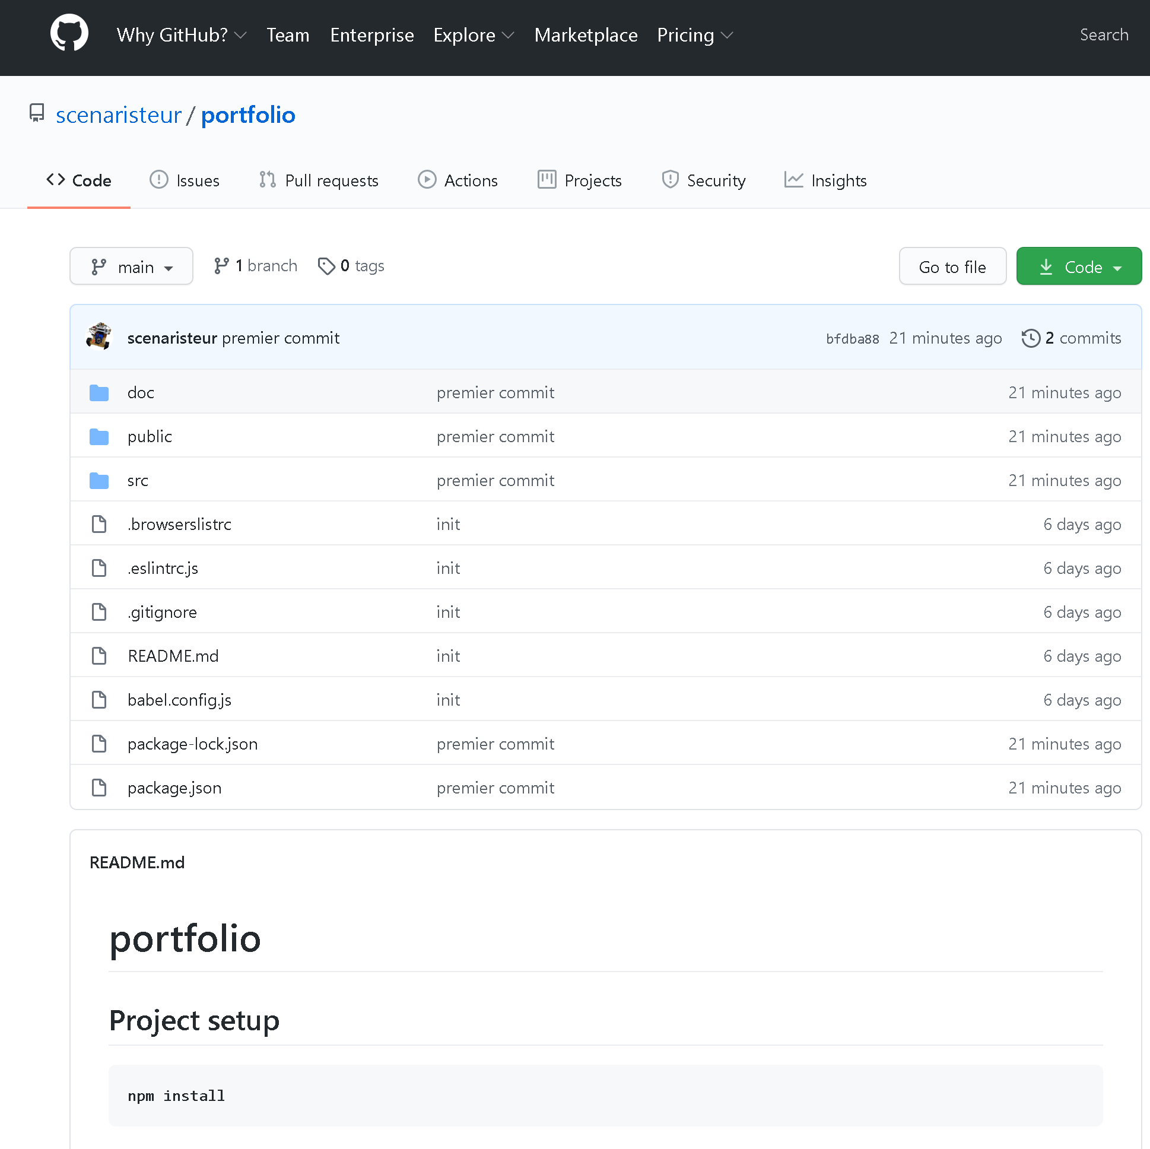Open the green Code download button
The height and width of the screenshot is (1149, 1150).
coord(1078,266)
